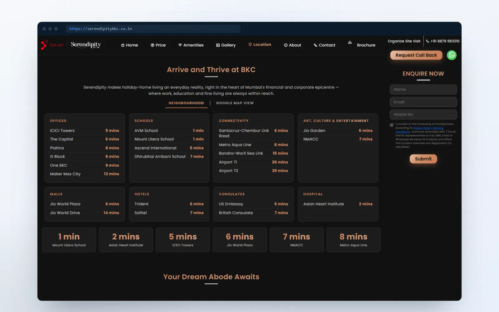Click the 7 mins NMACC card
This screenshot has width=499, height=312.
coord(297,240)
